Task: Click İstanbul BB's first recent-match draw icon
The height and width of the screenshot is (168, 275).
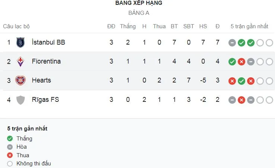Action: (x=232, y=43)
